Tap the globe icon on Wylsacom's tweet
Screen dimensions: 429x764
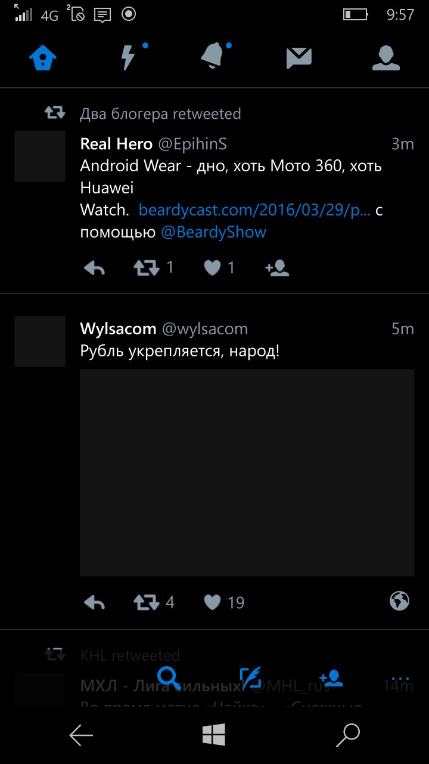pos(399,601)
